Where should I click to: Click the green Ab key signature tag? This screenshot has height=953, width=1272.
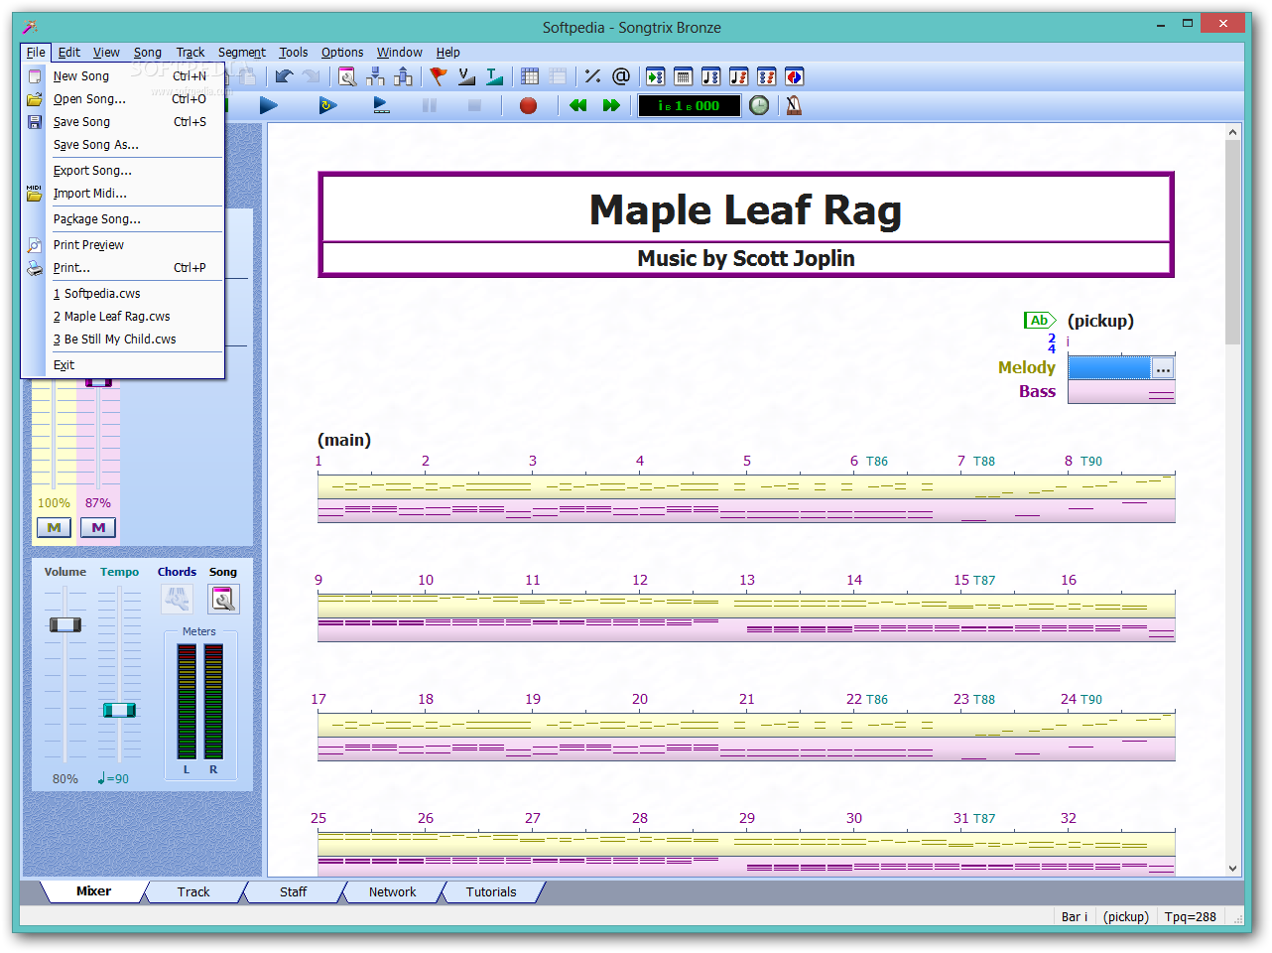pos(1040,321)
